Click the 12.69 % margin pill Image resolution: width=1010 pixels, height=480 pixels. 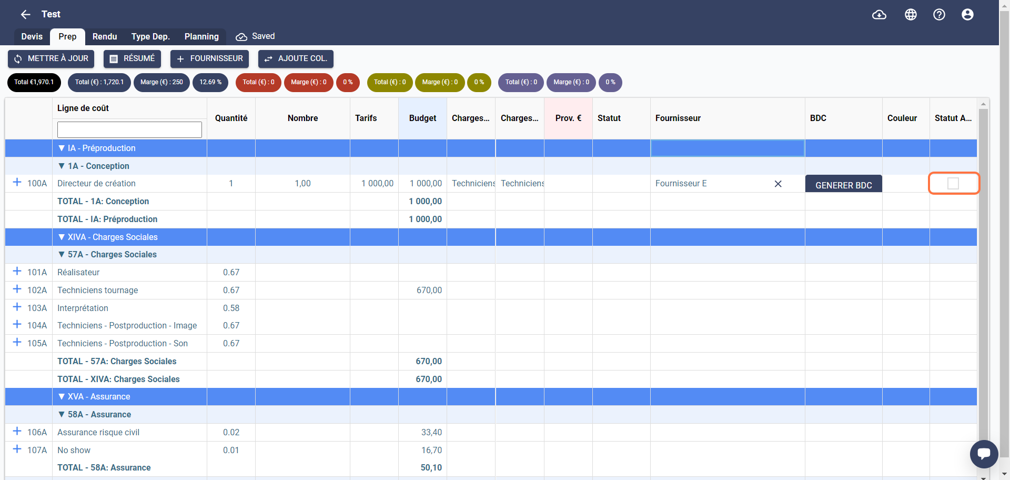coord(210,83)
